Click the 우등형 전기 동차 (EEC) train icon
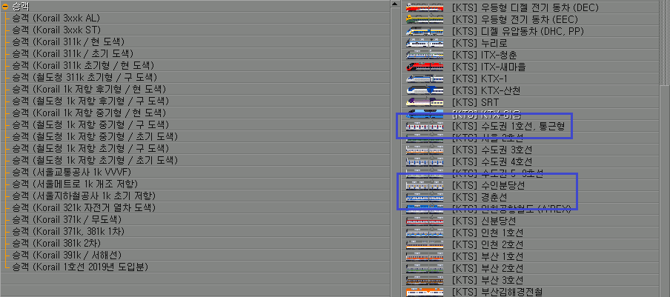This screenshot has width=670, height=297. 425,20
